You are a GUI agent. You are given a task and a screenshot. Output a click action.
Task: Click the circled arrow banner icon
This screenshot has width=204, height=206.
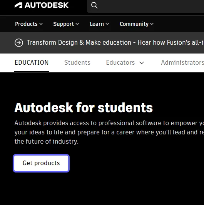[19, 43]
